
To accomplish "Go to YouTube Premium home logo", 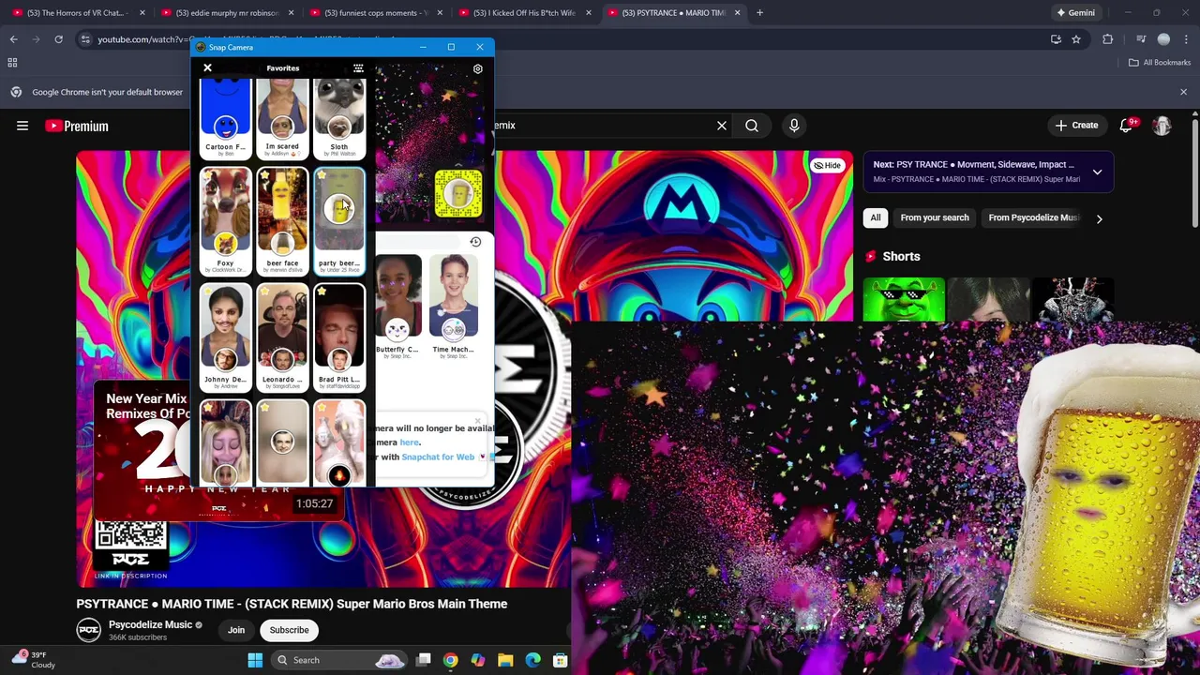I will 77,126.
